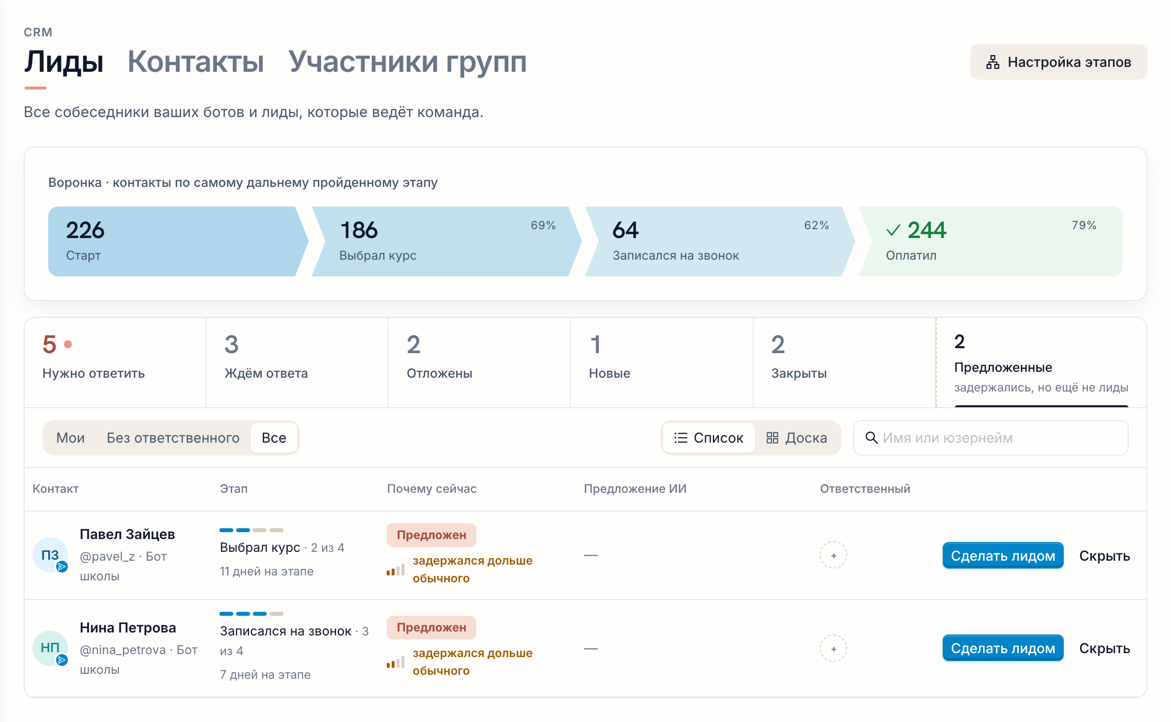Show the Ждём ответа leads

pyautogui.click(x=297, y=362)
